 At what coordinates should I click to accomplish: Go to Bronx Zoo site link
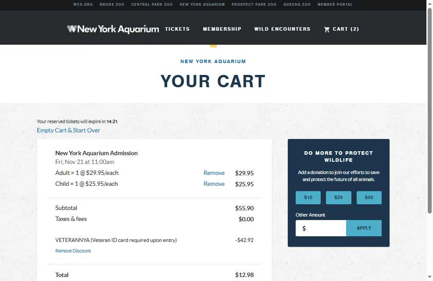(112, 4)
